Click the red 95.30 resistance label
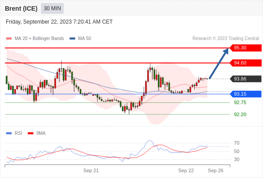The height and width of the screenshot is (178, 263). (x=246, y=48)
